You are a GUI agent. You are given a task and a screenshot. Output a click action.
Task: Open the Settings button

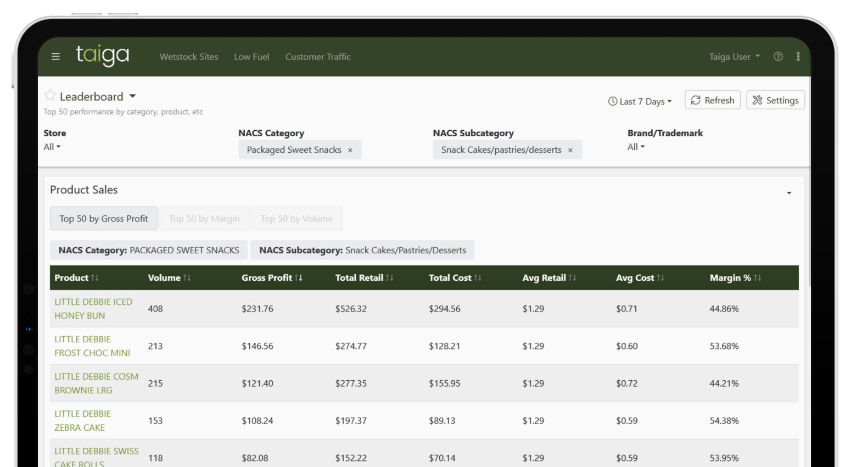775,100
